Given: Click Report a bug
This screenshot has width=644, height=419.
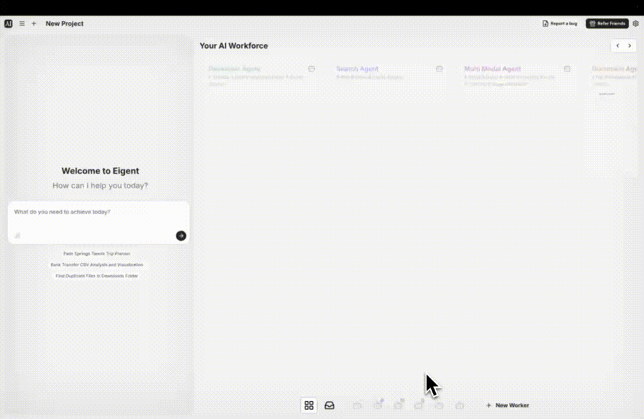Looking at the screenshot, I should coord(560,23).
